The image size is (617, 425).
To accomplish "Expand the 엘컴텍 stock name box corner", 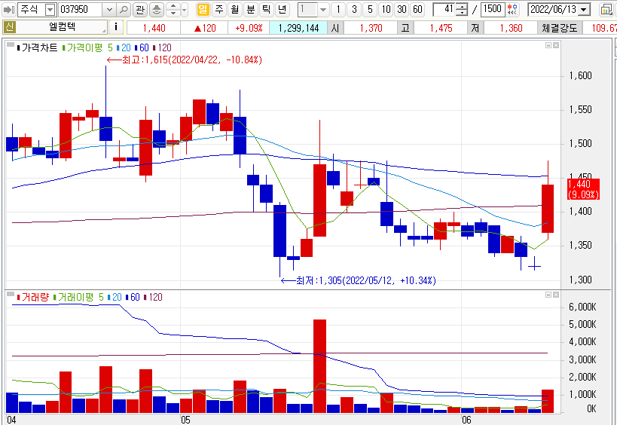I will tap(104, 31).
